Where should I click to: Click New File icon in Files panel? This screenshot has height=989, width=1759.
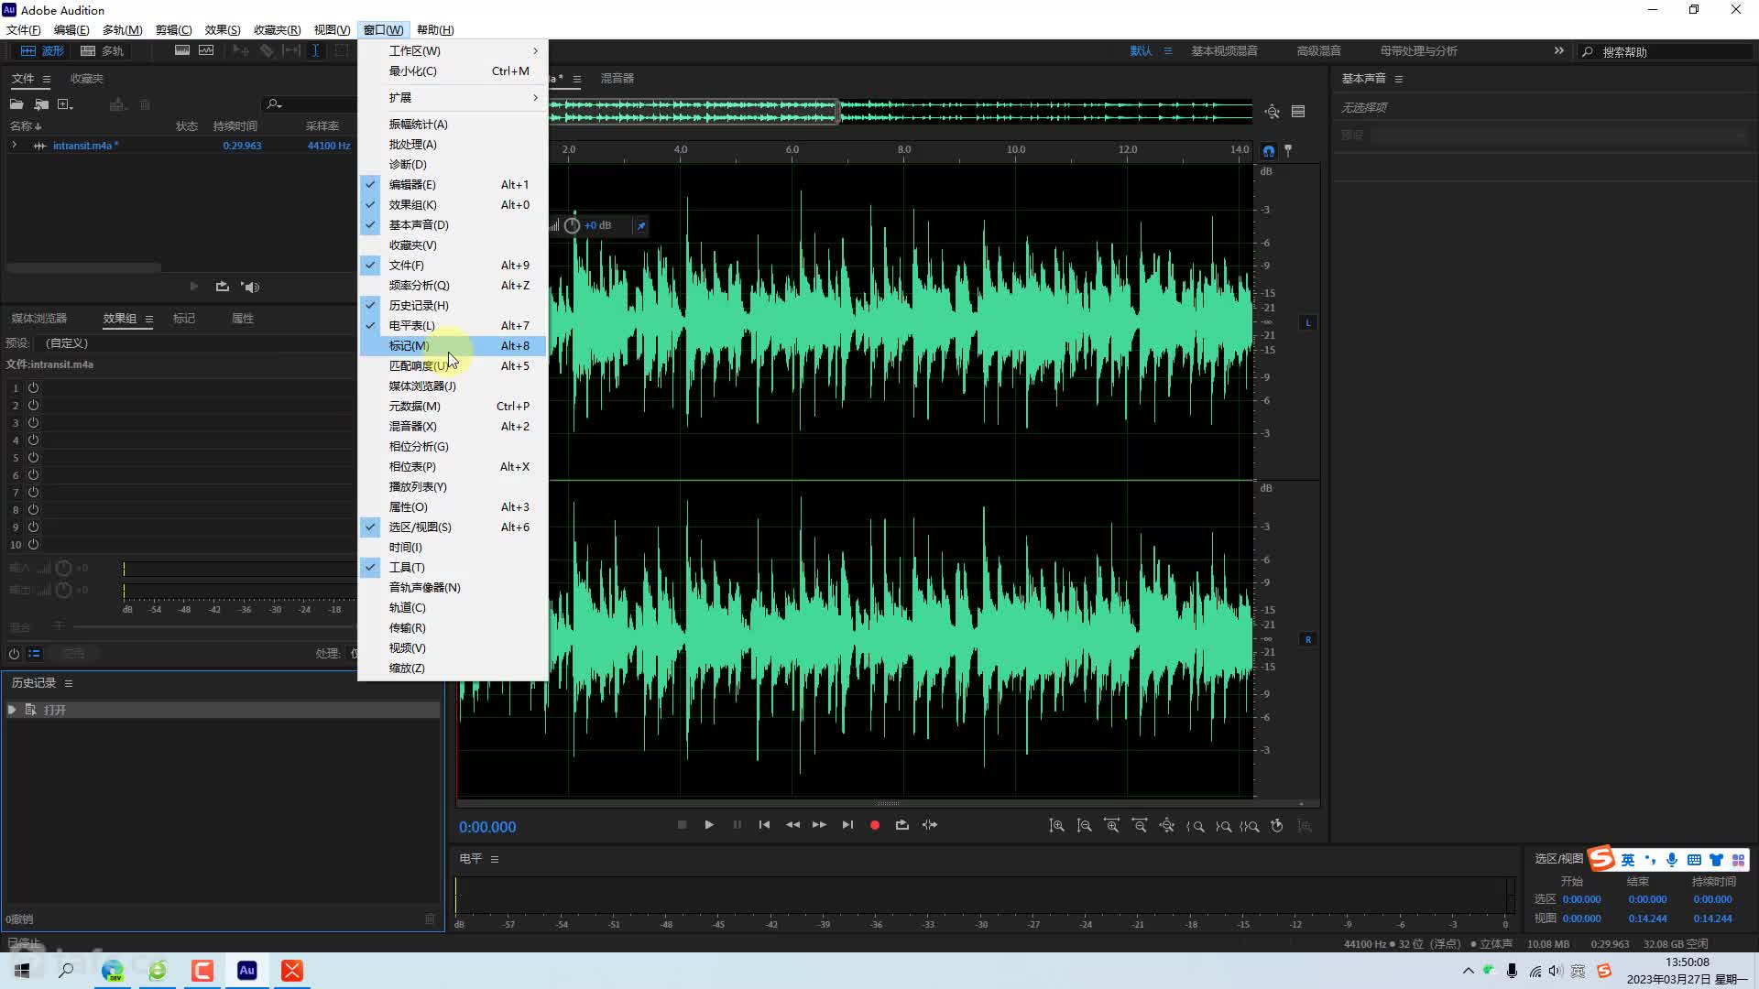[x=65, y=104]
